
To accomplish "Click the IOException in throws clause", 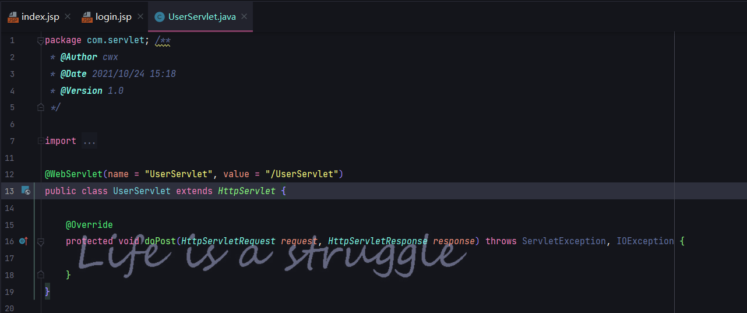I will click(x=645, y=241).
